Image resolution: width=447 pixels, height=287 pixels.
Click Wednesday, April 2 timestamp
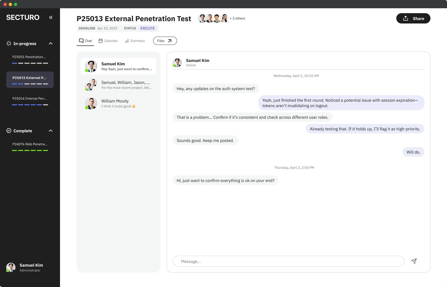pos(296,76)
